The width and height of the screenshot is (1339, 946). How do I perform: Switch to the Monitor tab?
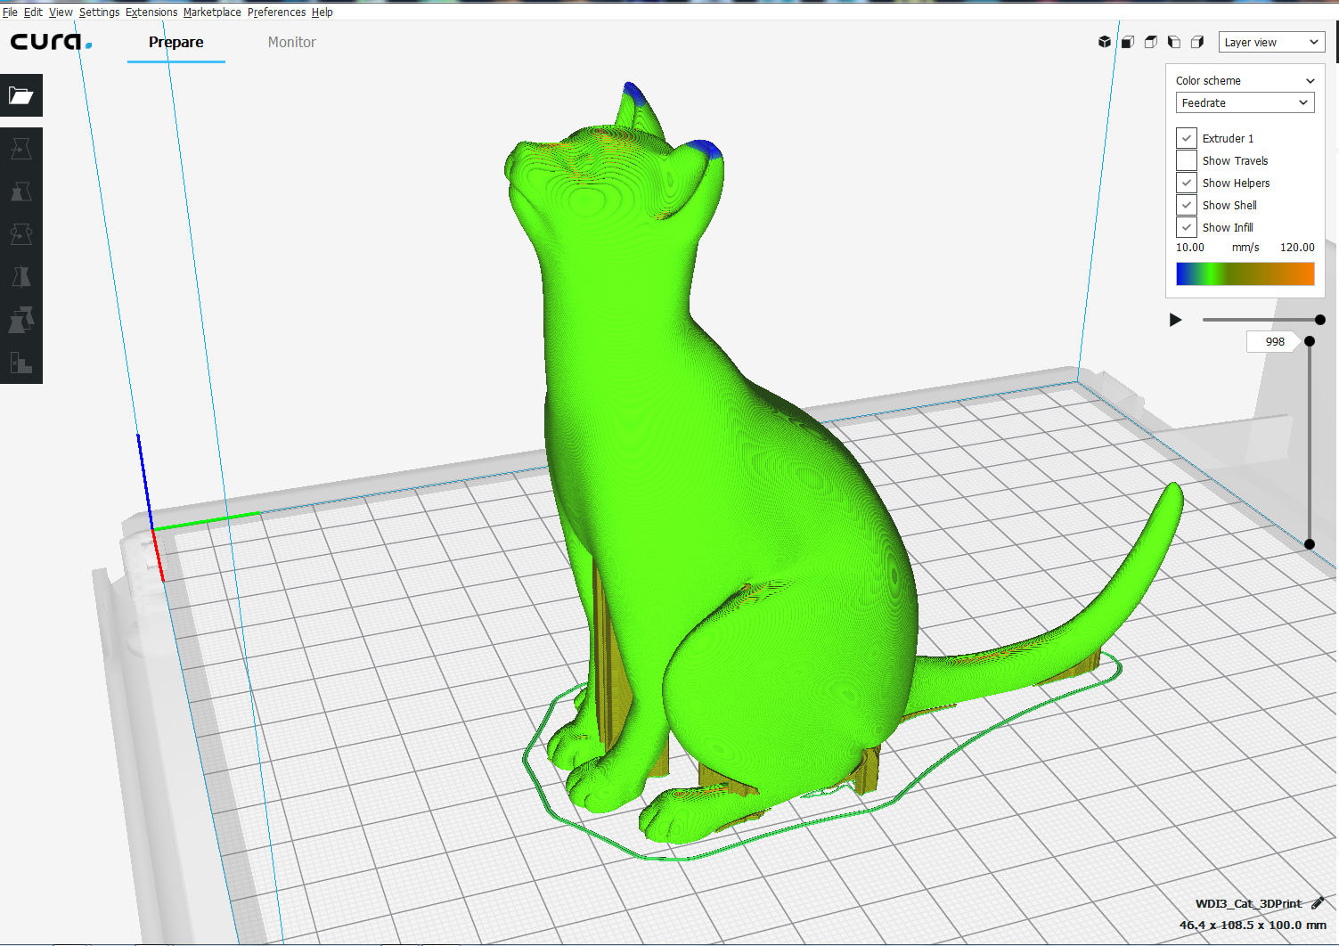[291, 42]
